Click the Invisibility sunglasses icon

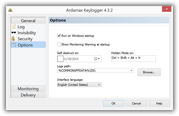point(14,32)
